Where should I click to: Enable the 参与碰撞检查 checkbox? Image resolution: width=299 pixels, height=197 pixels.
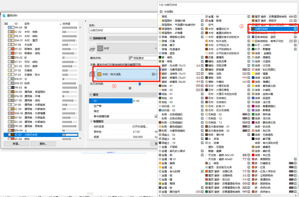pos(156,116)
